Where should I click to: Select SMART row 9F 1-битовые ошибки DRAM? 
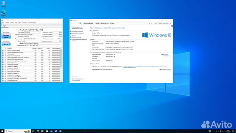point(31,77)
